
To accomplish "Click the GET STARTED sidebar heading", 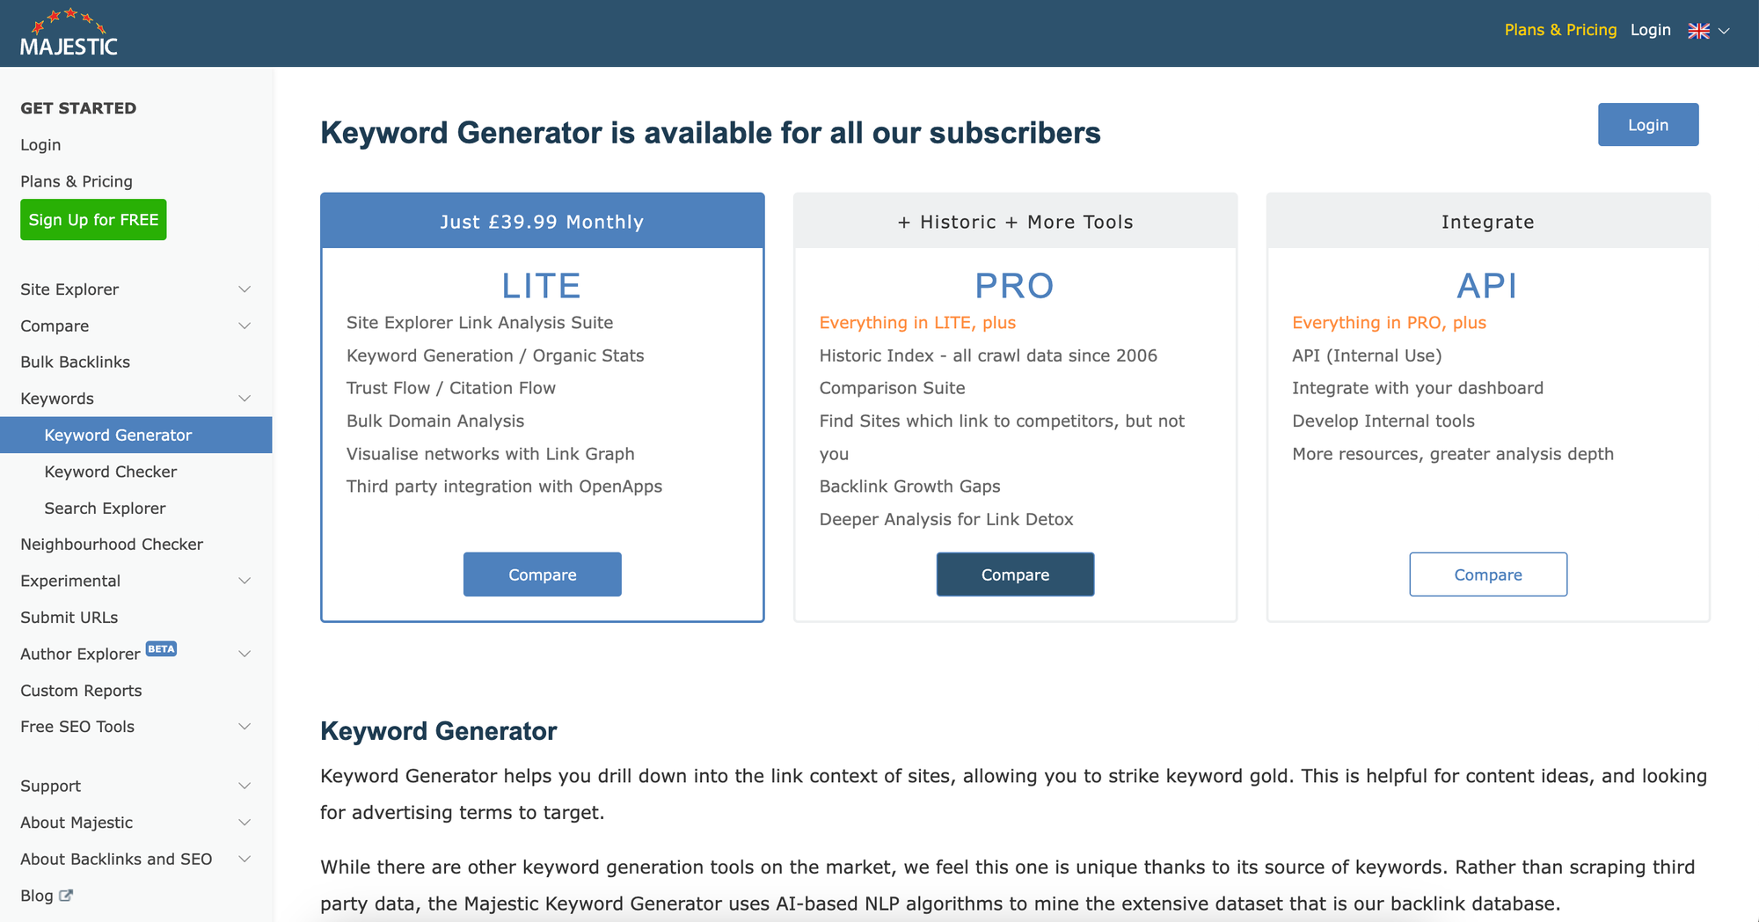I will (78, 108).
